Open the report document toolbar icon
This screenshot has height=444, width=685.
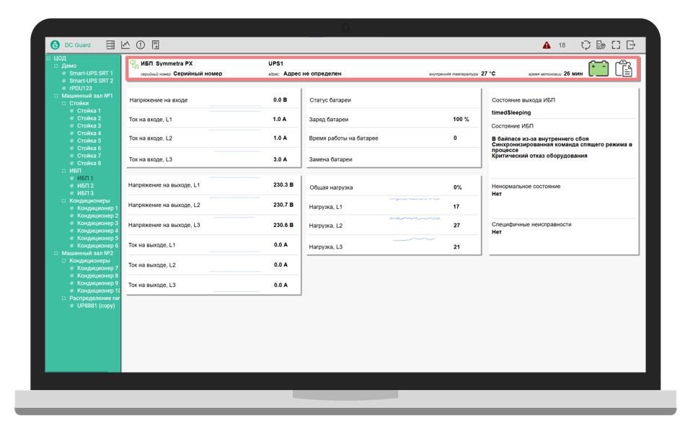(156, 45)
